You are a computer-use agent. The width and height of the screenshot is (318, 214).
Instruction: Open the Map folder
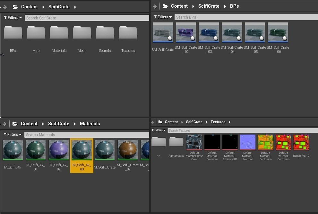click(36, 32)
